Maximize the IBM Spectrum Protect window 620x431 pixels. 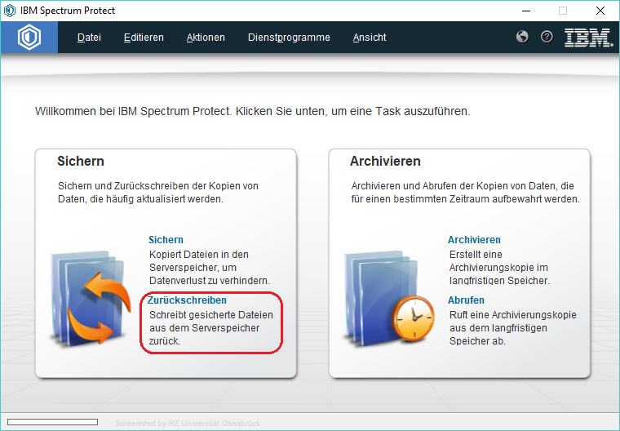pos(562,11)
